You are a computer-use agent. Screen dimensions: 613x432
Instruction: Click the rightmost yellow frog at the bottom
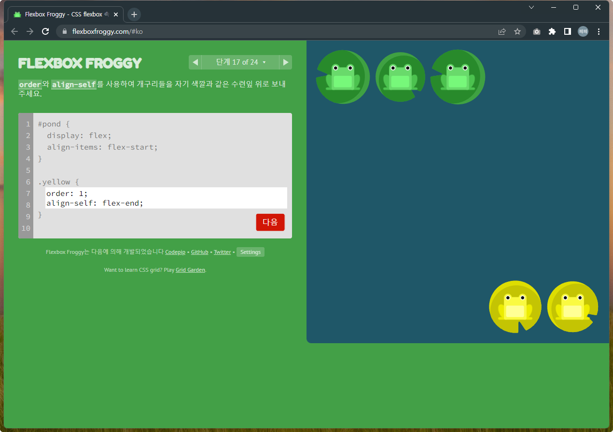(573, 307)
